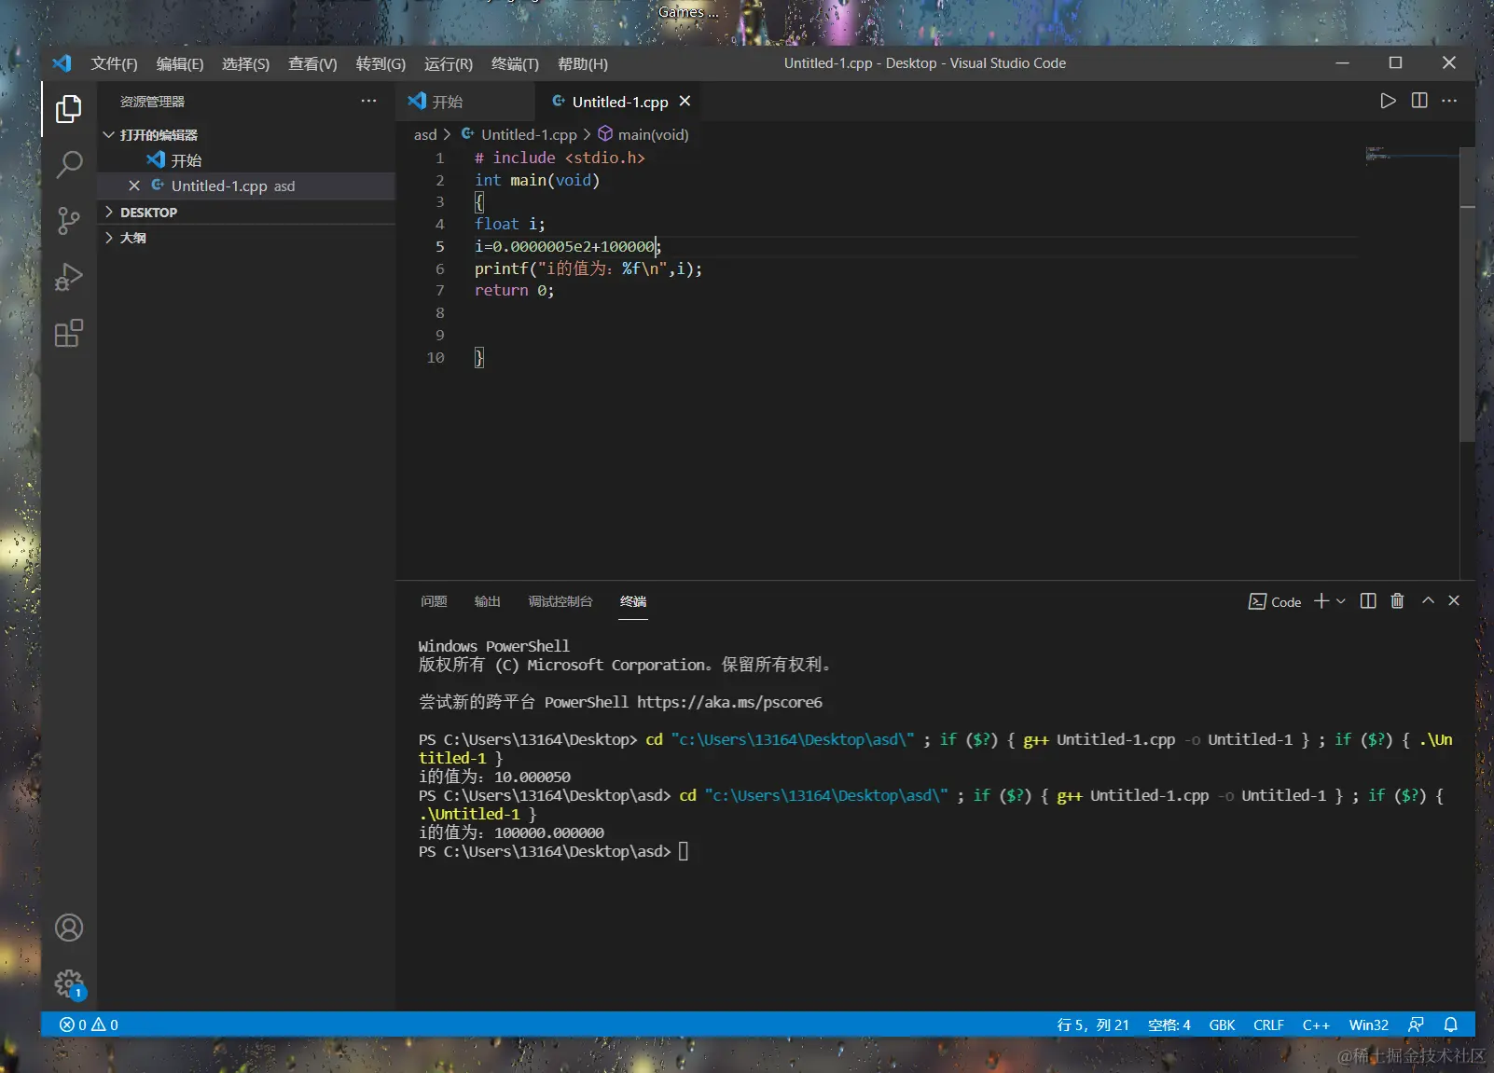The width and height of the screenshot is (1494, 1073).
Task: Open Run and Debug view
Action: point(68,277)
